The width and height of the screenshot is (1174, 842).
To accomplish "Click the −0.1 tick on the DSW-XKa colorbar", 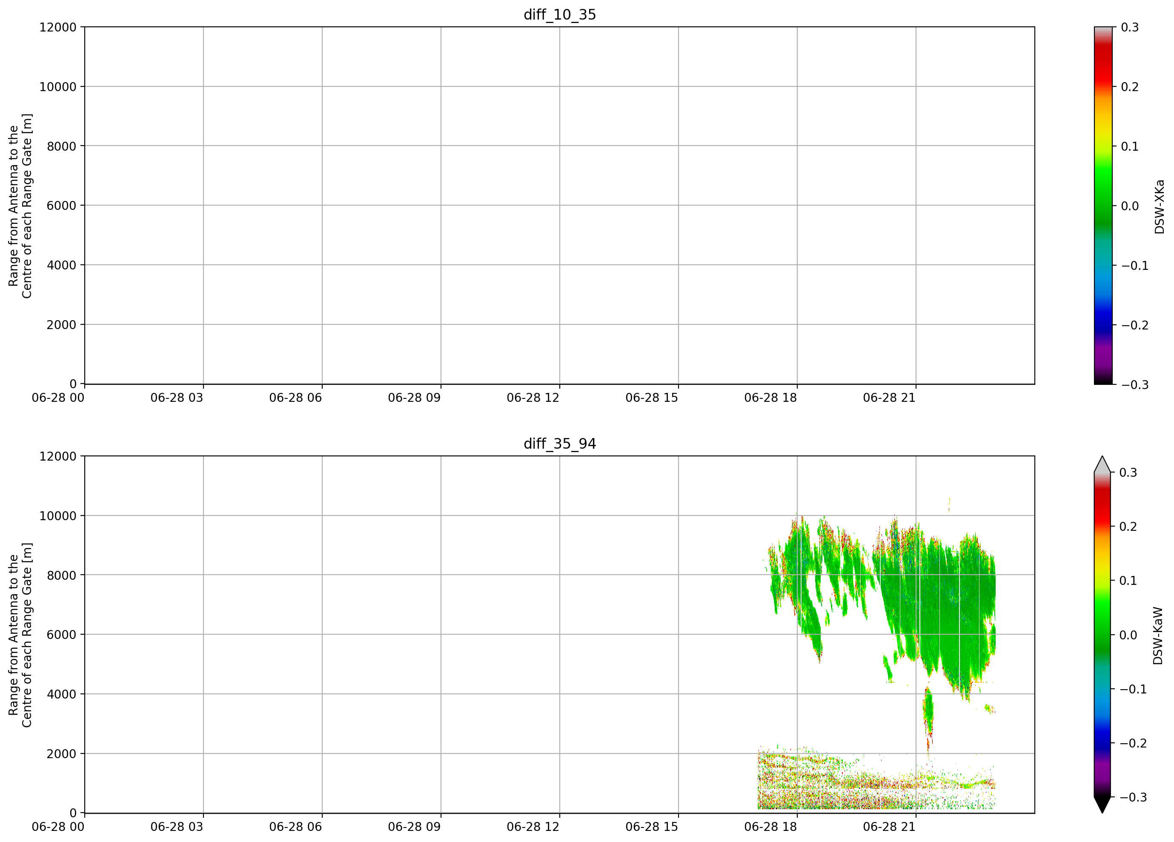I will pyautogui.click(x=1135, y=266).
